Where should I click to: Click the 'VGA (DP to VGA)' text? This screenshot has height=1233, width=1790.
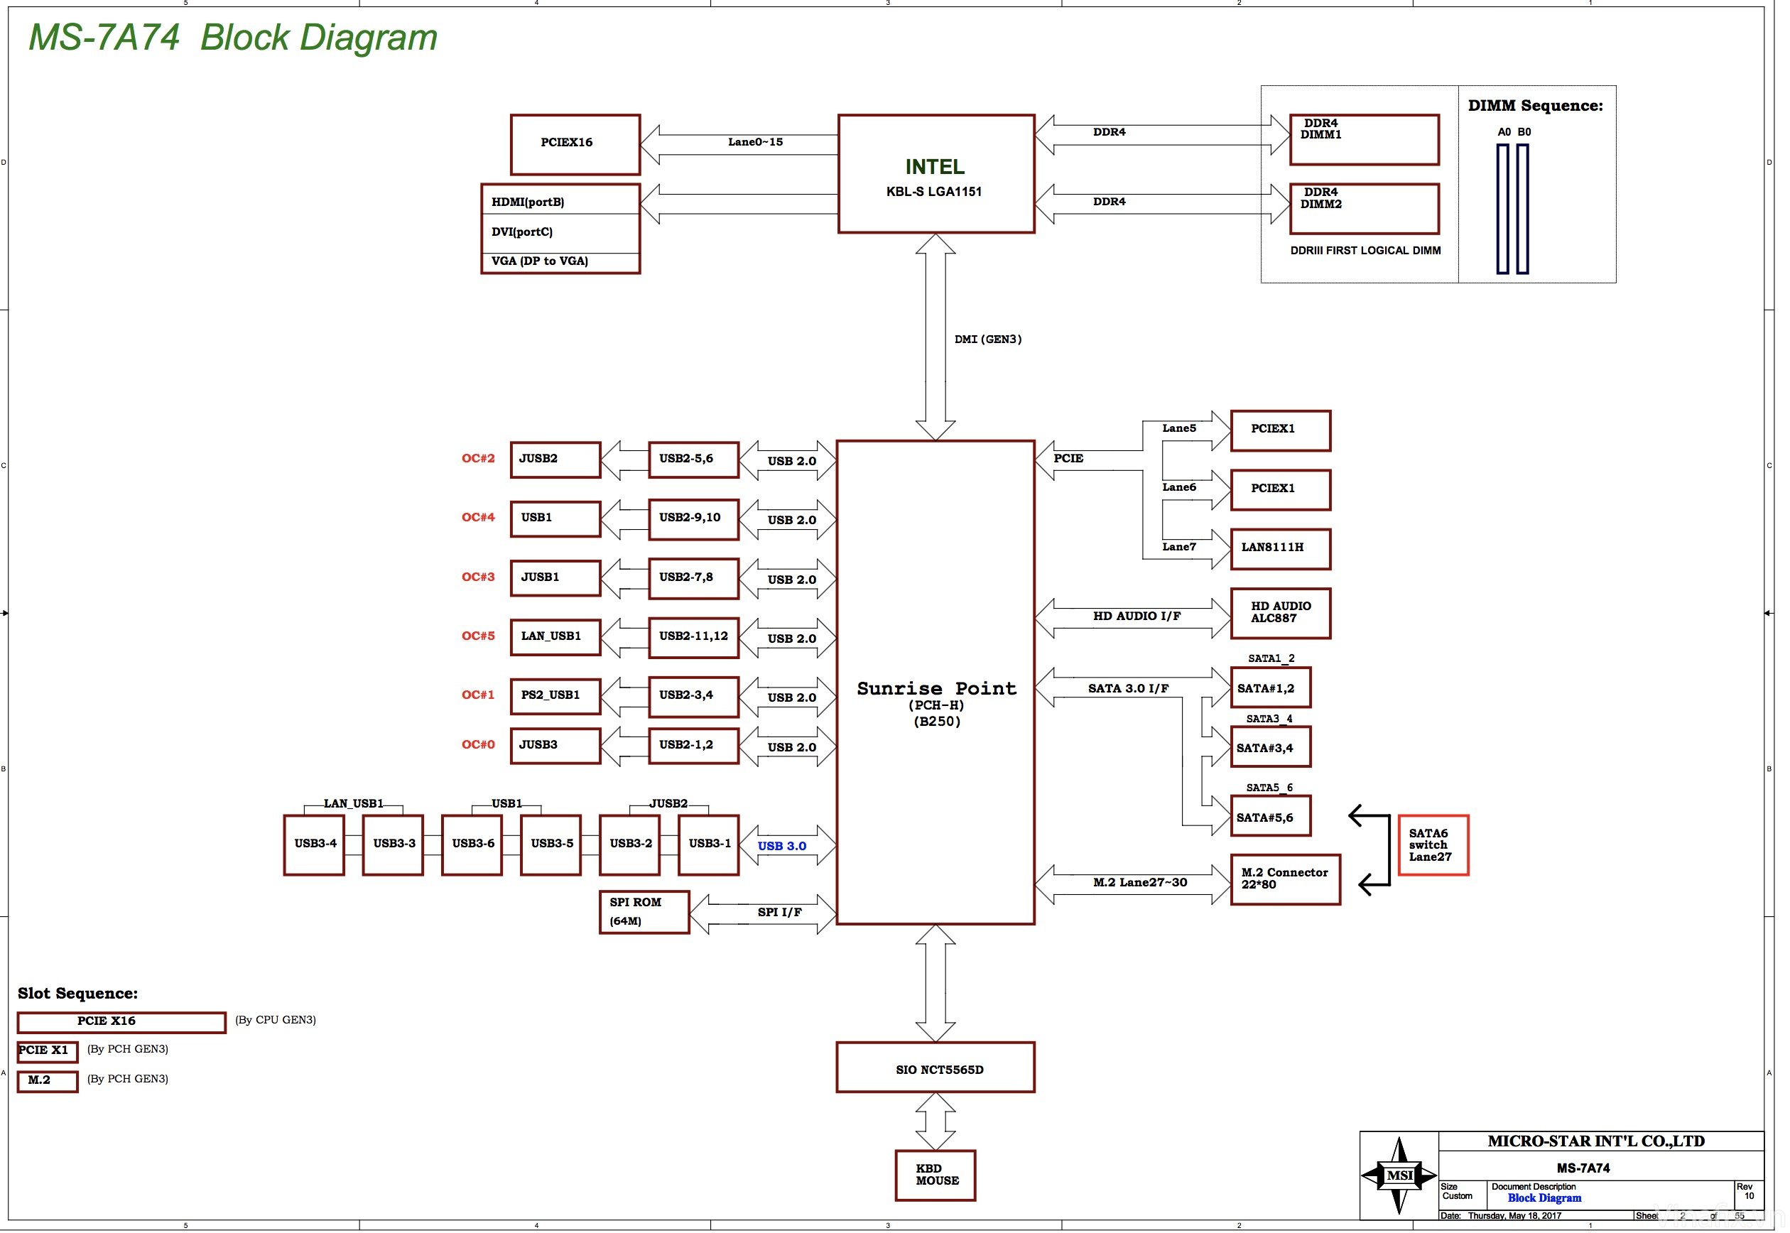click(x=539, y=261)
